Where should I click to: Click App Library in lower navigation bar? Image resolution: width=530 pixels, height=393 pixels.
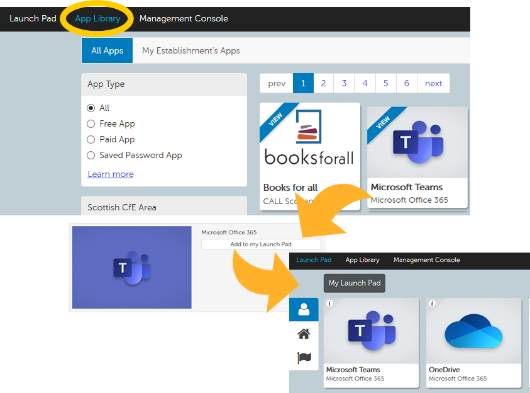tap(362, 260)
